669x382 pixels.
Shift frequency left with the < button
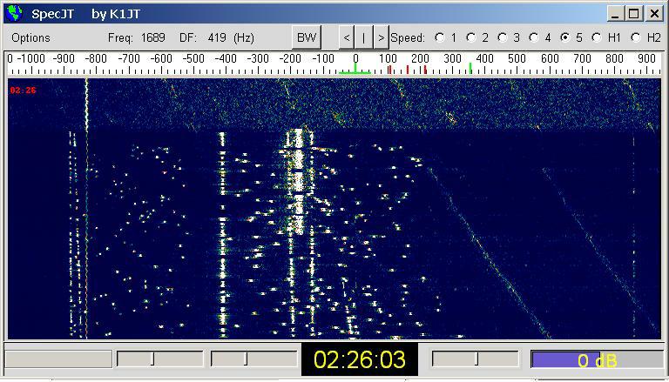pos(347,37)
